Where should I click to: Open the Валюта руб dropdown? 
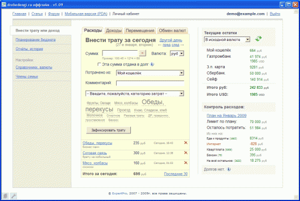(177, 53)
